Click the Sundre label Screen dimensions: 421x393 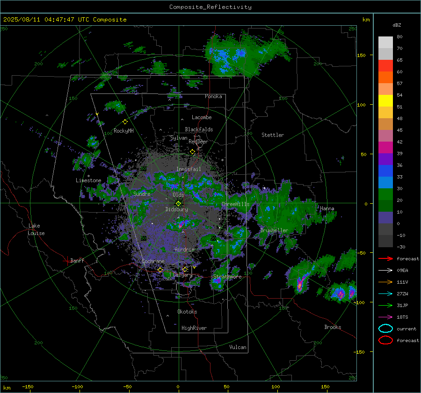tap(142, 193)
